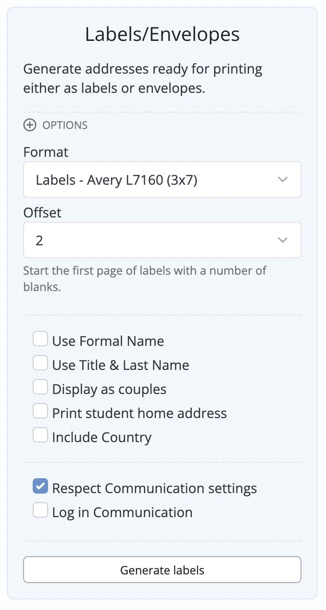This screenshot has width=326, height=610.
Task: Click Generate labels button
Action: click(x=162, y=570)
